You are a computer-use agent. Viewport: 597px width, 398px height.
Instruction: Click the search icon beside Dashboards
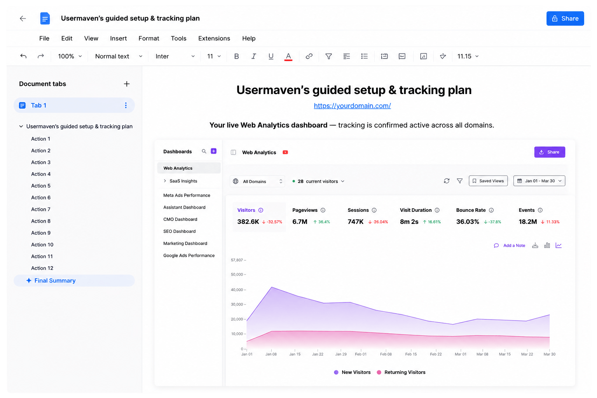click(204, 151)
